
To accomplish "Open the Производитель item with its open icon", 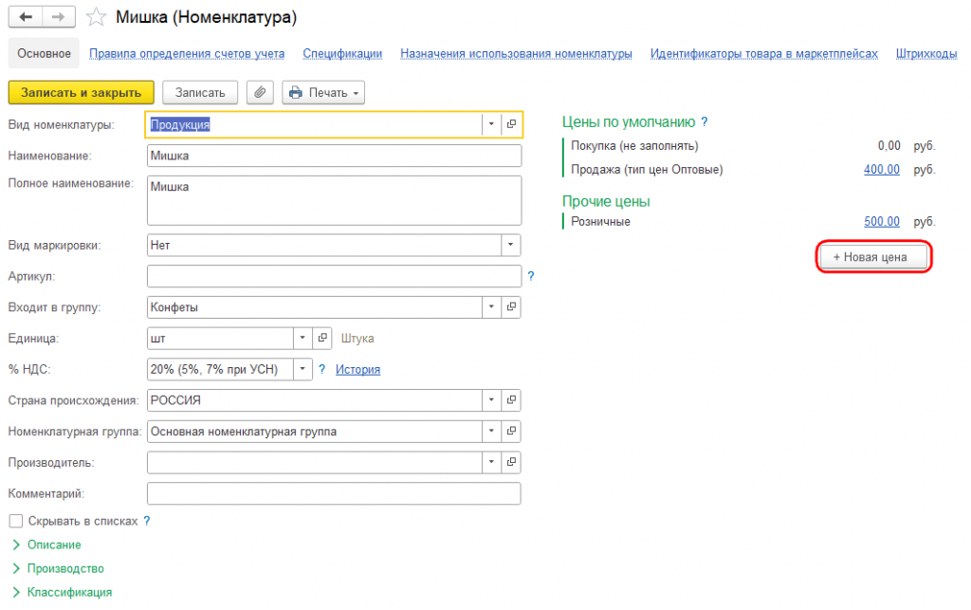I will pos(511,462).
